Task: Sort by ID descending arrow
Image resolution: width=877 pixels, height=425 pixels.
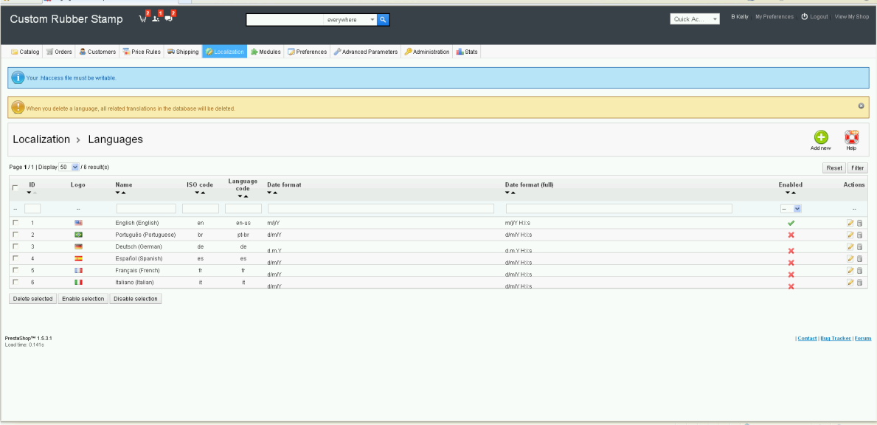Action: 29,193
